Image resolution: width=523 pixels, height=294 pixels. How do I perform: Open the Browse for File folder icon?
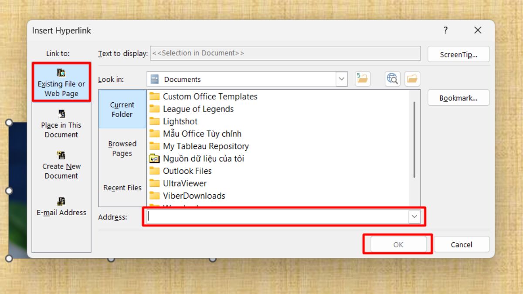coord(412,79)
